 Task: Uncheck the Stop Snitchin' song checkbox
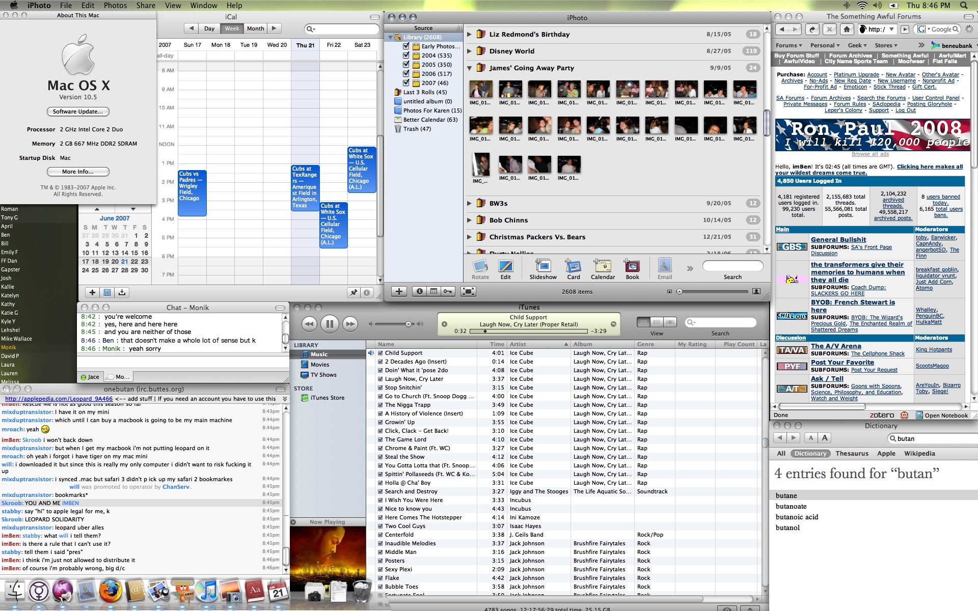pos(380,387)
